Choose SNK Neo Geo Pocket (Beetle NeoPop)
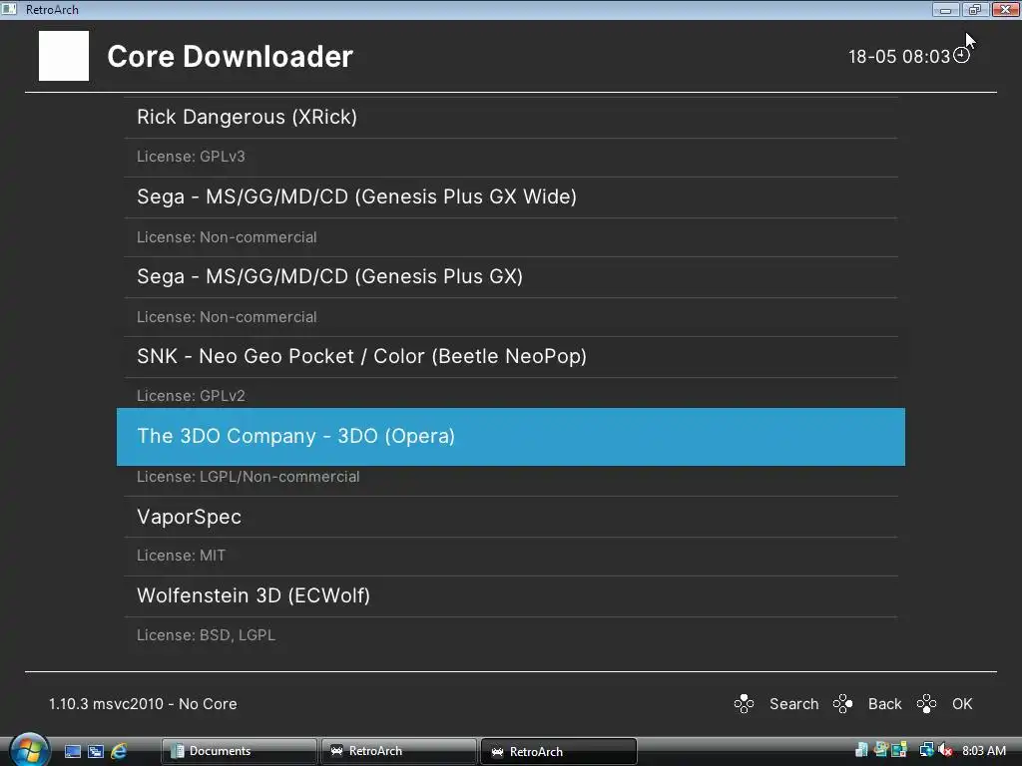 (x=511, y=356)
